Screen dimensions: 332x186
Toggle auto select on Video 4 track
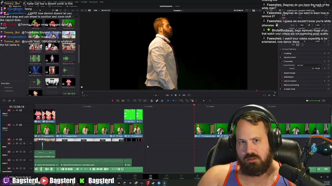click(x=17, y=125)
